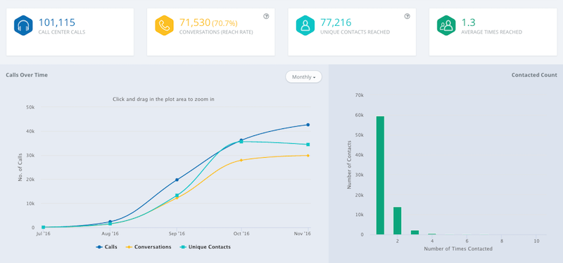Click Conversations marker at Nov '16

[x=308, y=155]
